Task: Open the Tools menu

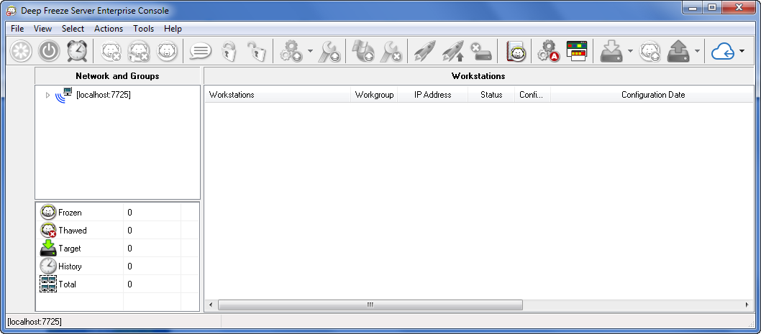Action: click(144, 29)
